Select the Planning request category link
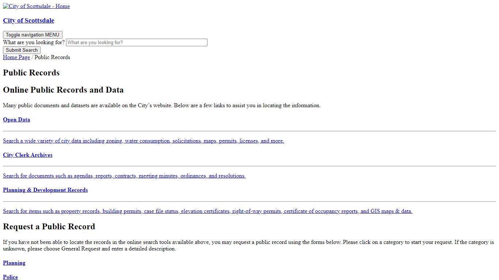 (14, 263)
